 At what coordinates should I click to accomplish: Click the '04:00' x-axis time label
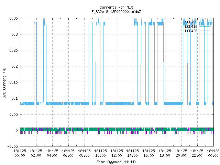pyautogui.click(x=52, y=155)
